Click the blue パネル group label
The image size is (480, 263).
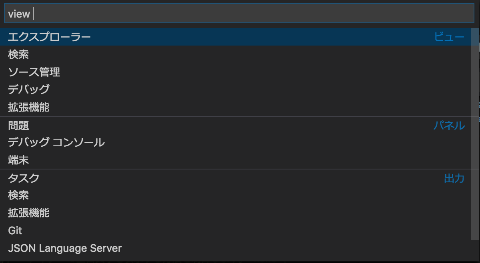click(449, 126)
